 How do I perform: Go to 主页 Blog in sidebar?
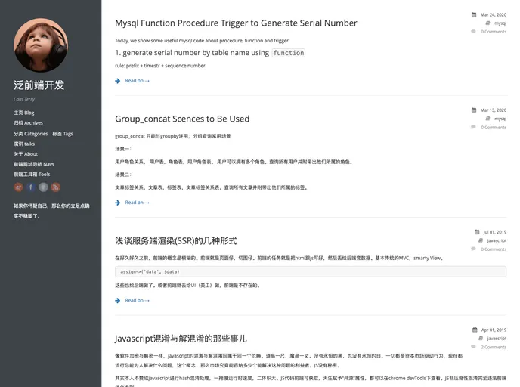click(x=24, y=113)
